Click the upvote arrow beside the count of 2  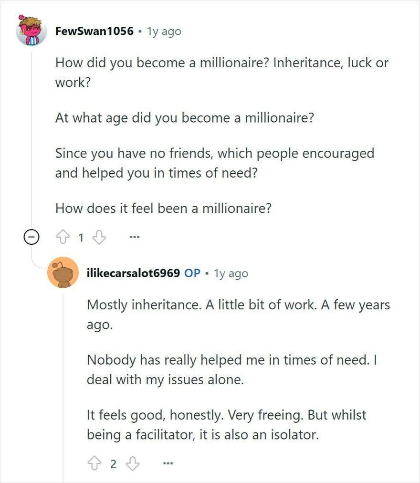pyautogui.click(x=94, y=463)
